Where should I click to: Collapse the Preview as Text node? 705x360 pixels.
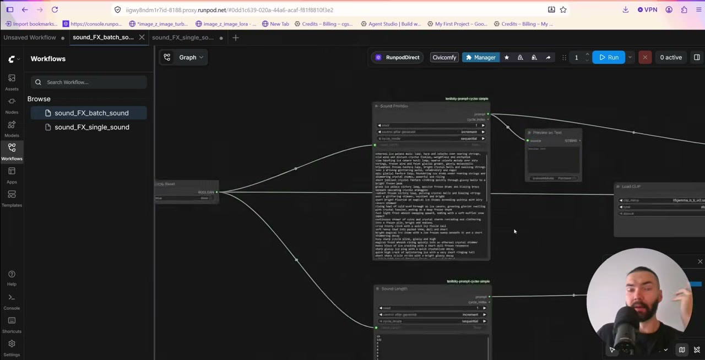click(x=529, y=133)
